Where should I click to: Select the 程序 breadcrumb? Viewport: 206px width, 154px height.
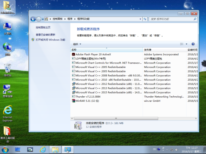70,19
